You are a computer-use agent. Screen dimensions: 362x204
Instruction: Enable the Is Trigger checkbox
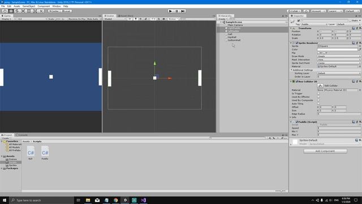pos(318,93)
